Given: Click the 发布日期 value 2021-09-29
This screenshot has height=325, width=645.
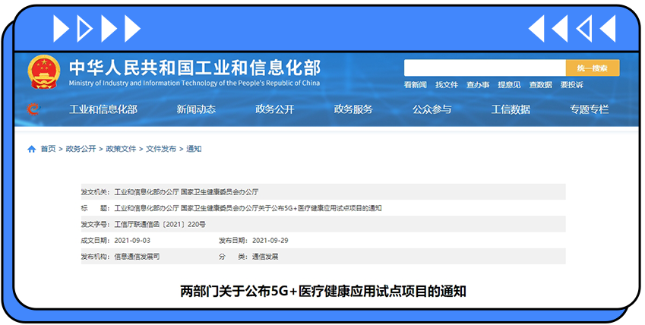Looking at the screenshot, I should coord(270,241).
